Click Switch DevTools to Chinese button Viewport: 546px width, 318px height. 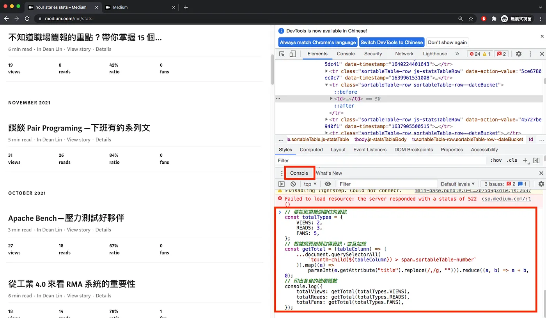(392, 42)
